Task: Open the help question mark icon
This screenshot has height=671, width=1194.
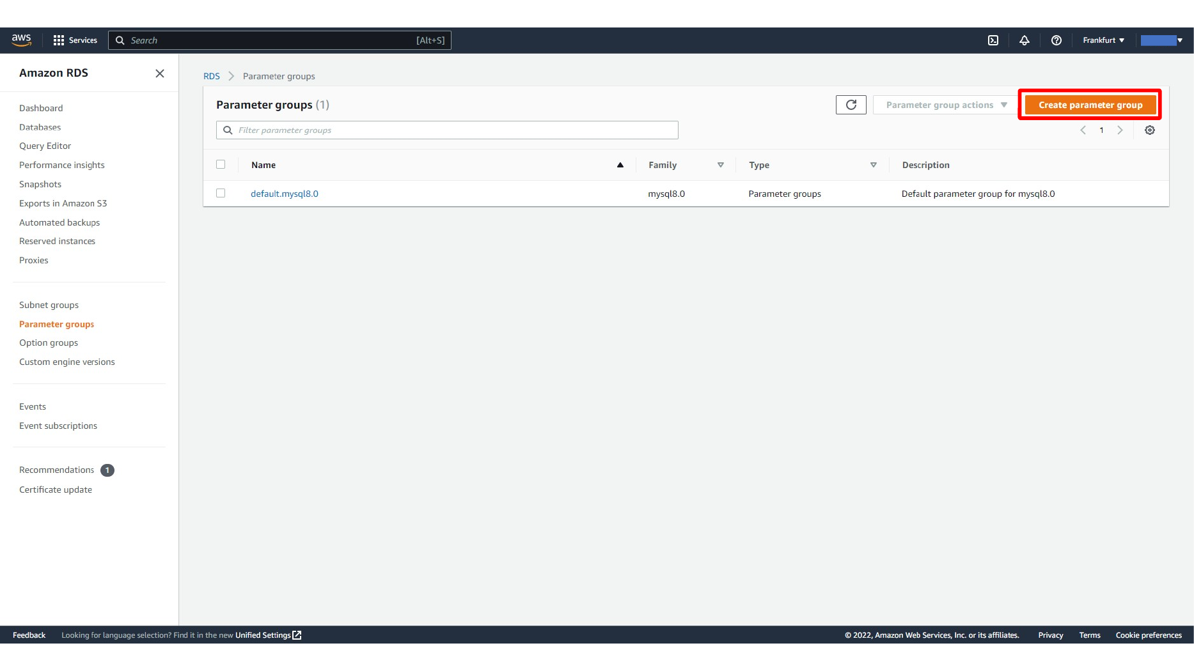Action: (x=1057, y=40)
